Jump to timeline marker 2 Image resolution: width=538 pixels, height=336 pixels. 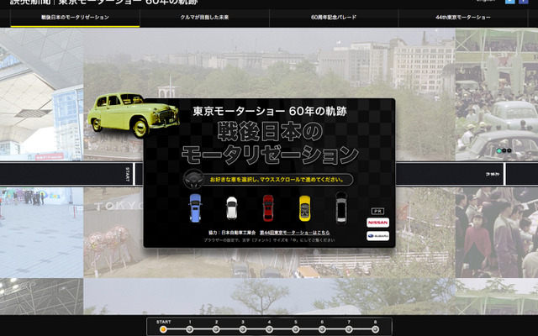(x=216, y=329)
